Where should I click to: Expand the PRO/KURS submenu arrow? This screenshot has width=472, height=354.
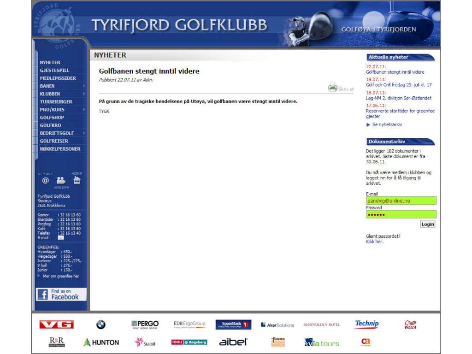tap(84, 109)
